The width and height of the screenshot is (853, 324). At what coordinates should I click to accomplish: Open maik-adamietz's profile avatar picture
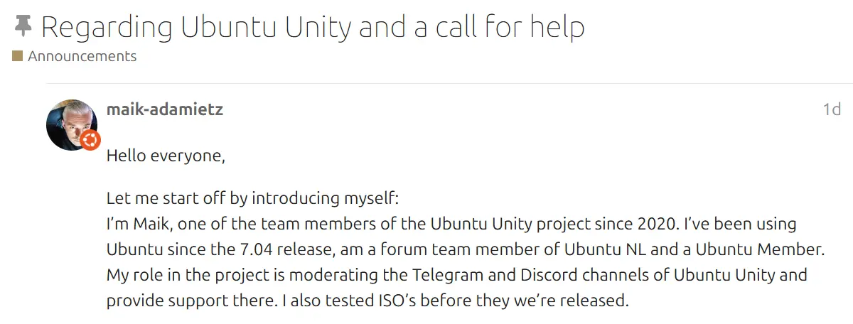click(x=70, y=123)
